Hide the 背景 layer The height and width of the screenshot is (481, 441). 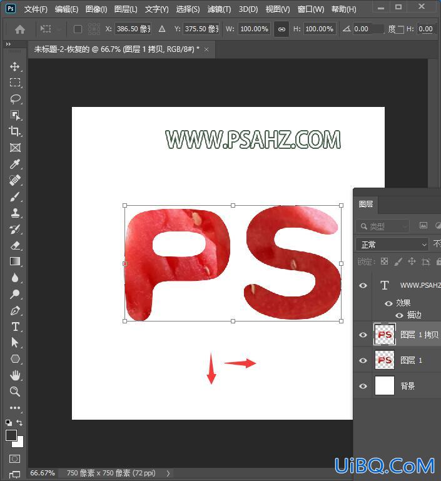click(363, 386)
